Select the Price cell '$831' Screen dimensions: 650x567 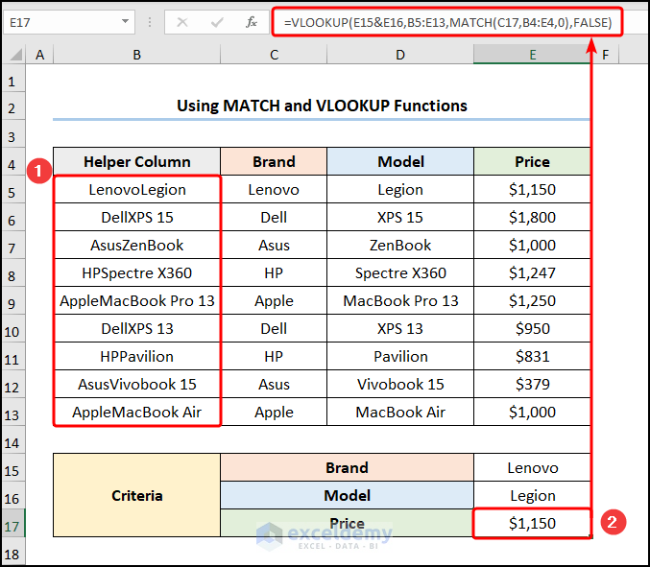pos(532,356)
